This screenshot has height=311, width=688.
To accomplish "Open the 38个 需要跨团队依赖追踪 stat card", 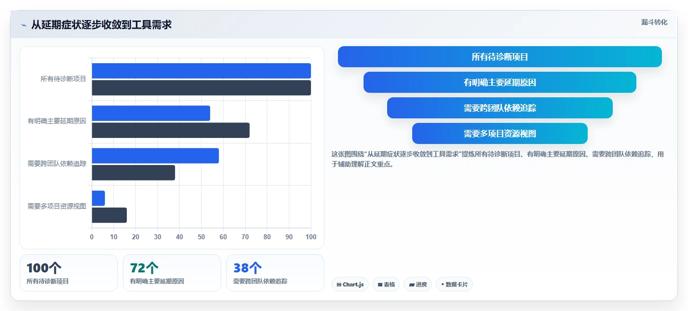I will [275, 273].
